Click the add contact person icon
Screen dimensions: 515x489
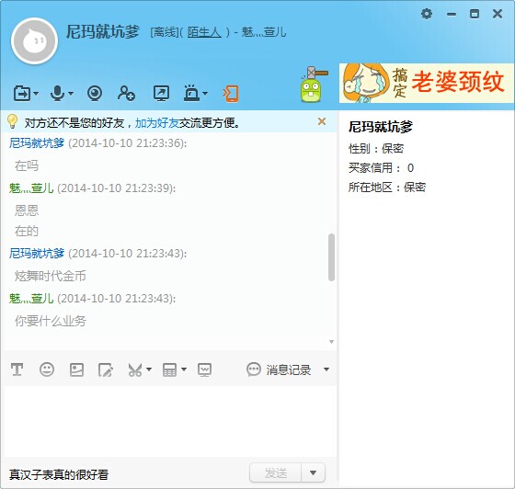[127, 94]
